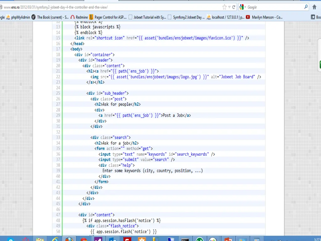Click the '</form>' closing tag line
Image resolution: width=321 pixels, height=241 pixels.
102,182
